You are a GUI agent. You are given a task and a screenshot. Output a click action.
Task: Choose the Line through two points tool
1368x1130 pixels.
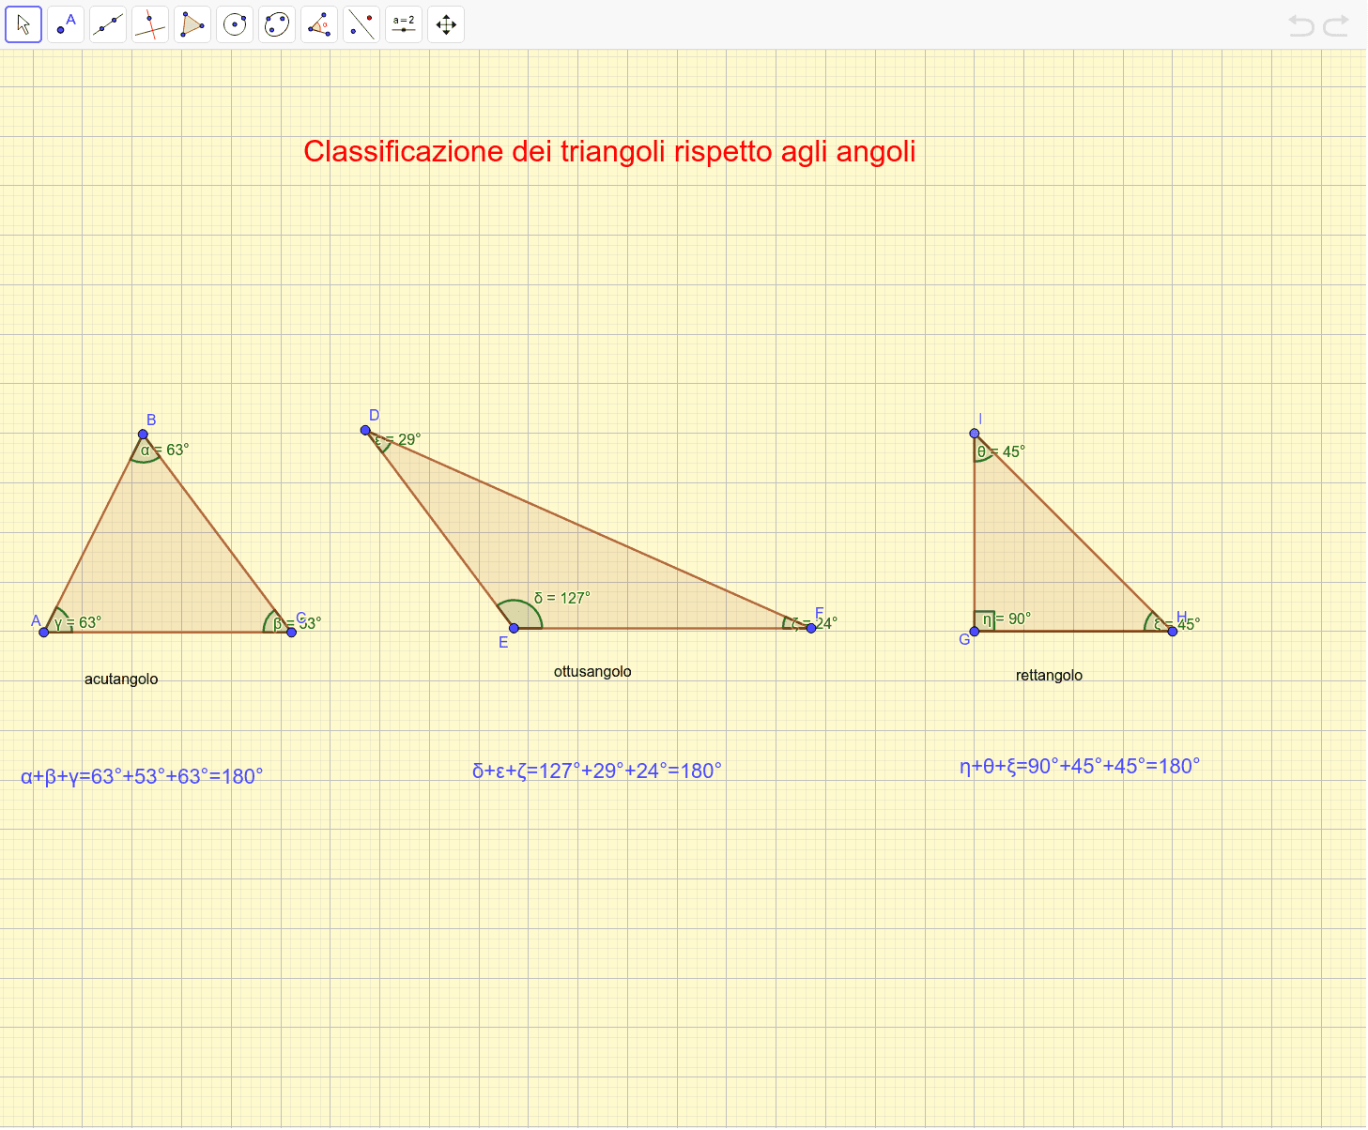(108, 24)
